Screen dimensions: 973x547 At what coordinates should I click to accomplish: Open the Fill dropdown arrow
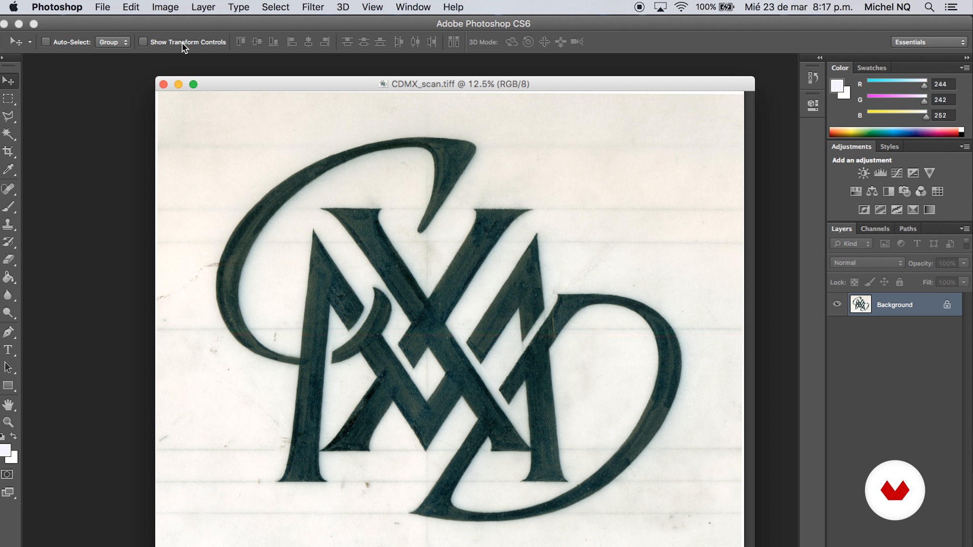click(x=963, y=282)
